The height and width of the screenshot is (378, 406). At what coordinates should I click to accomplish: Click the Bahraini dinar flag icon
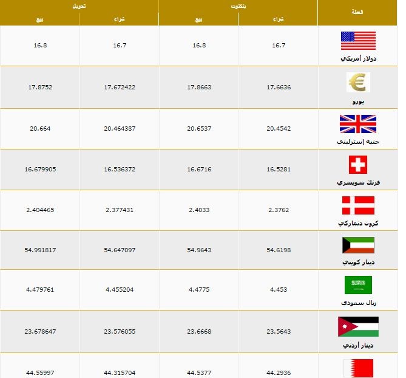coord(358,368)
